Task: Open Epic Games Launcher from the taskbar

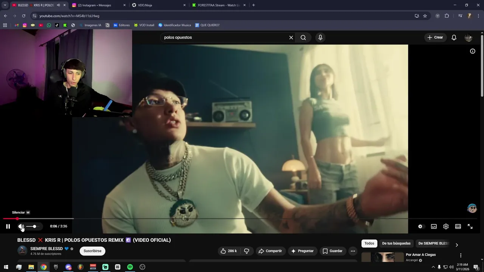Action: tap(56, 267)
